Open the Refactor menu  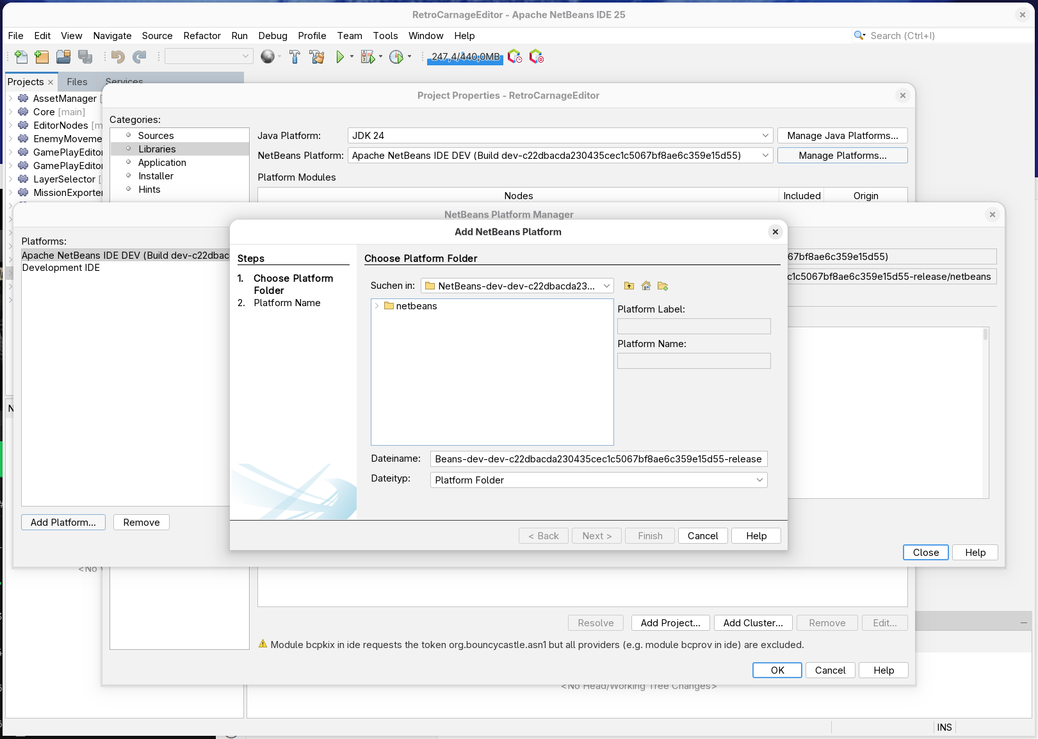[x=202, y=36]
